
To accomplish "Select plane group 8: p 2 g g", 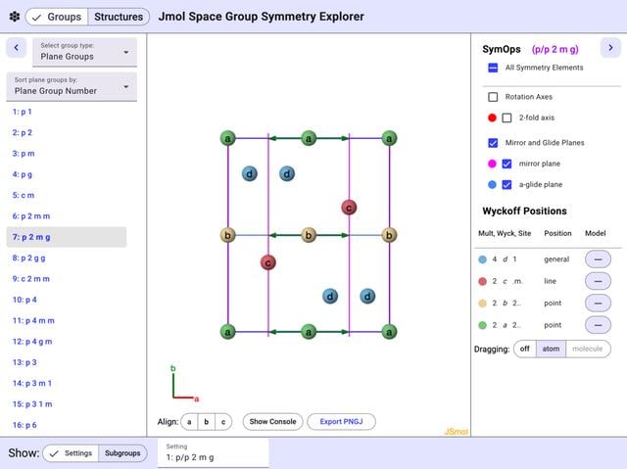I will click(28, 258).
